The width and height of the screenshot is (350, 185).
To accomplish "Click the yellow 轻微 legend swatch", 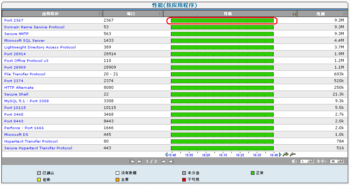I will tap(39, 180).
